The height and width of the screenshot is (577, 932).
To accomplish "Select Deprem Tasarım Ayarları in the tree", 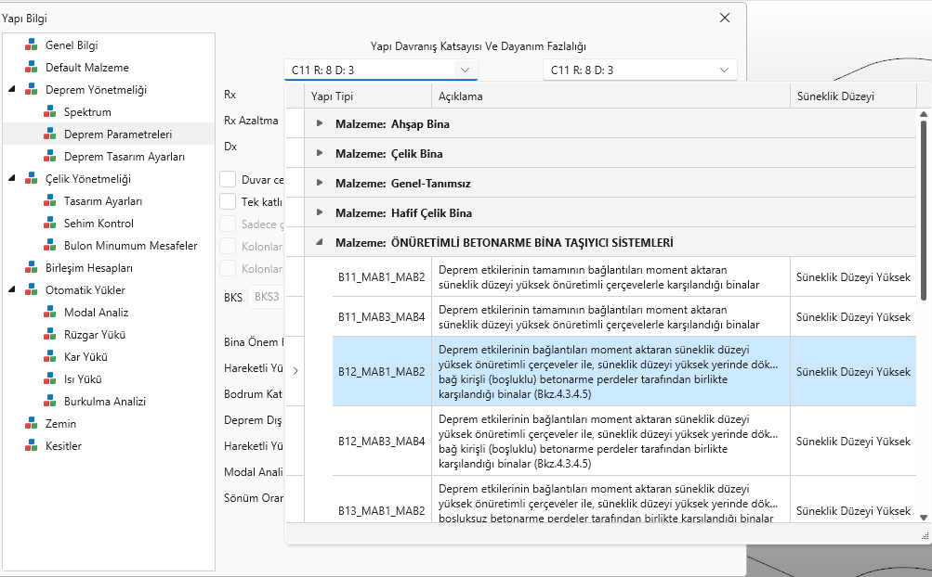I will tap(117, 157).
